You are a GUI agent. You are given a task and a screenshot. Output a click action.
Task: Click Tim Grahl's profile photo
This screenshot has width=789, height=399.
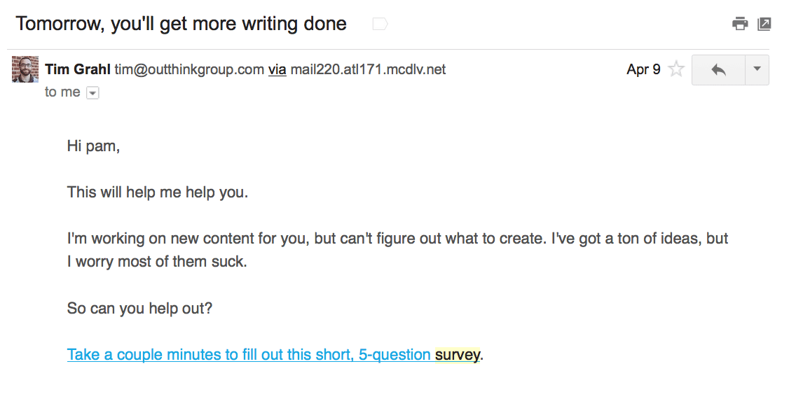click(x=25, y=69)
